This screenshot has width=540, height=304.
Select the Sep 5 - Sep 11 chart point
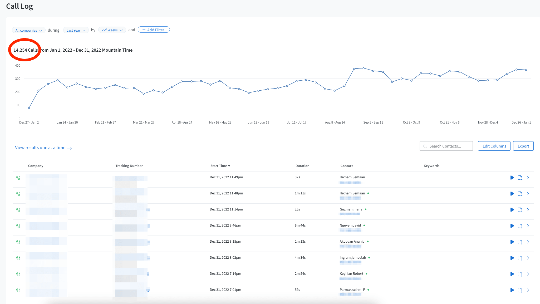coord(373,71)
